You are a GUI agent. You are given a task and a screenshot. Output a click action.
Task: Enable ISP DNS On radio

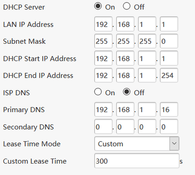(98, 92)
